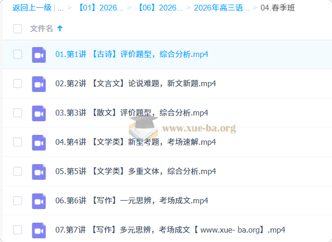Navigate to 2026年高三语 breadcrumb folder
This screenshot has height=242, width=332.
point(222,8)
